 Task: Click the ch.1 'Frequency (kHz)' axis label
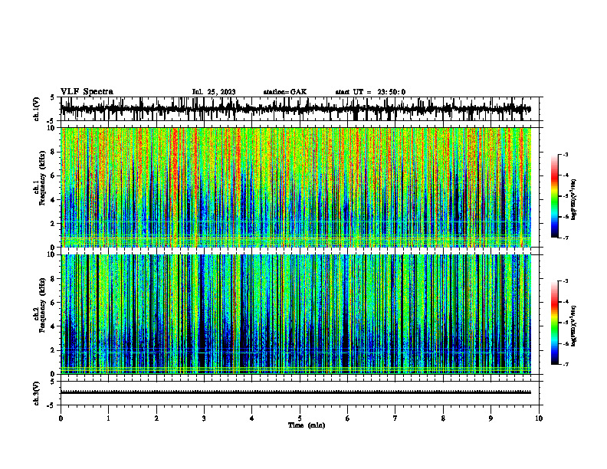coord(43,179)
